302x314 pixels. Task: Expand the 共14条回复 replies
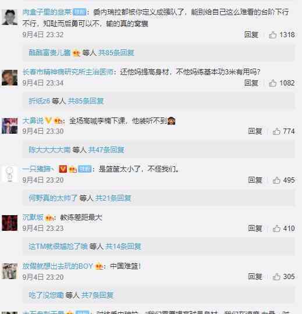click(x=123, y=247)
